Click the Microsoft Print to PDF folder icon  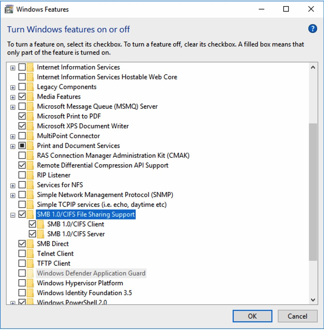[x=30, y=116]
